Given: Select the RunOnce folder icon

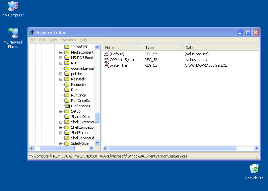Looking at the screenshot, I should (67, 95).
